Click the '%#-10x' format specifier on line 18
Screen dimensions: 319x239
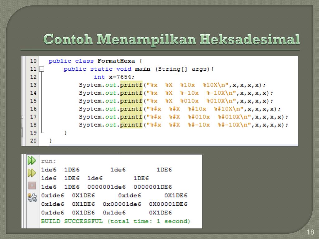pyautogui.click(x=199, y=125)
